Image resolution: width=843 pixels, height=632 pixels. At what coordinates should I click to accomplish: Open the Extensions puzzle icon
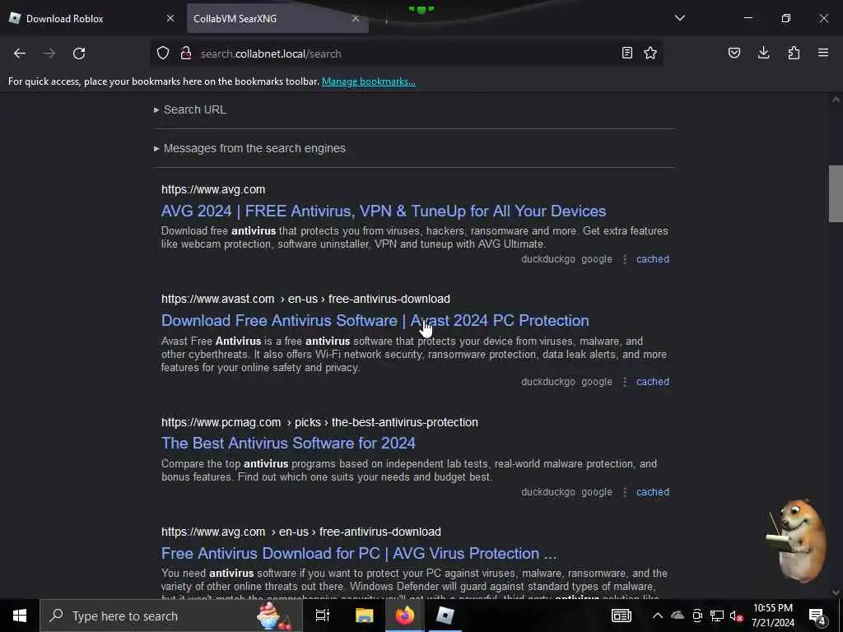point(794,53)
